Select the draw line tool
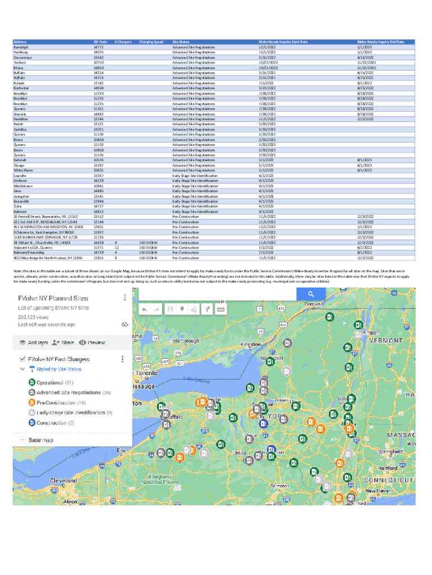This screenshot has height=575, width=432. click(194, 309)
